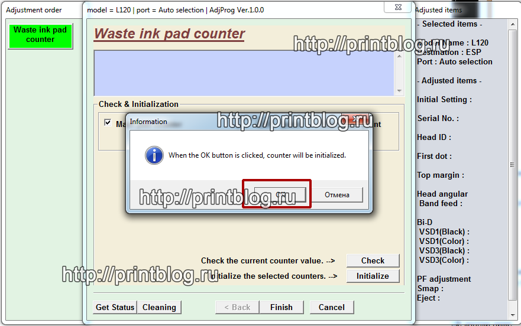Click the Adjustment order panel header

(x=34, y=10)
